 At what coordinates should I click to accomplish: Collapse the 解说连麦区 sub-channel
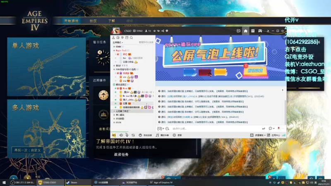click(x=114, y=85)
